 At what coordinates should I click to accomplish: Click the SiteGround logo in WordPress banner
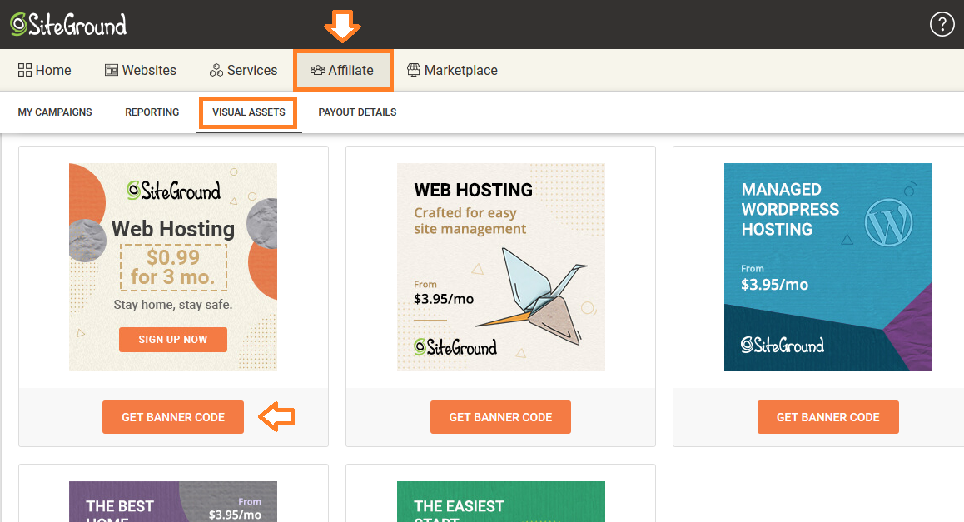coord(782,345)
